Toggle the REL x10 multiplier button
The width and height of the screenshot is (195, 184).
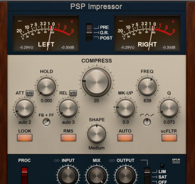point(73,93)
